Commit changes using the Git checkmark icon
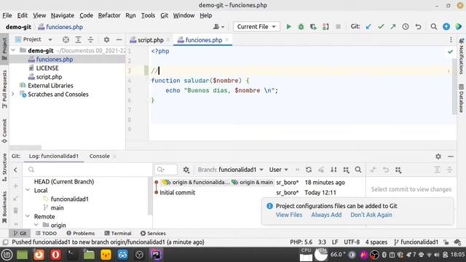 point(381,27)
